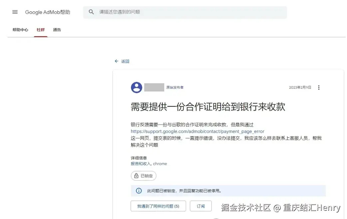Click 我遇到了同样的问题 (5) button
Viewport: 347px width, 219px height.
(158, 206)
